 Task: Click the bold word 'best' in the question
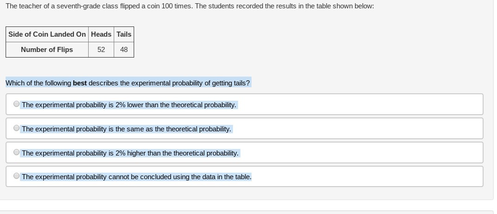80,83
